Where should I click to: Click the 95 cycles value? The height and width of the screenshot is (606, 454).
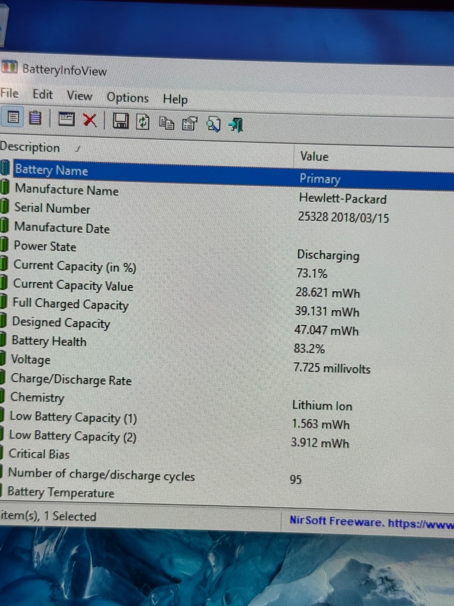(295, 479)
